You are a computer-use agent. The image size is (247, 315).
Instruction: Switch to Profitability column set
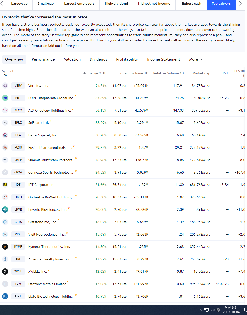coord(127,59)
